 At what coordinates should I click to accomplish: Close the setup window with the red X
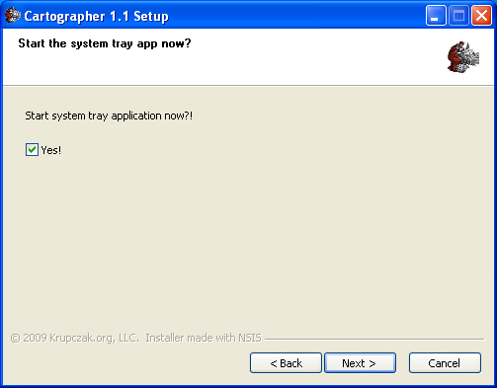[x=481, y=16]
